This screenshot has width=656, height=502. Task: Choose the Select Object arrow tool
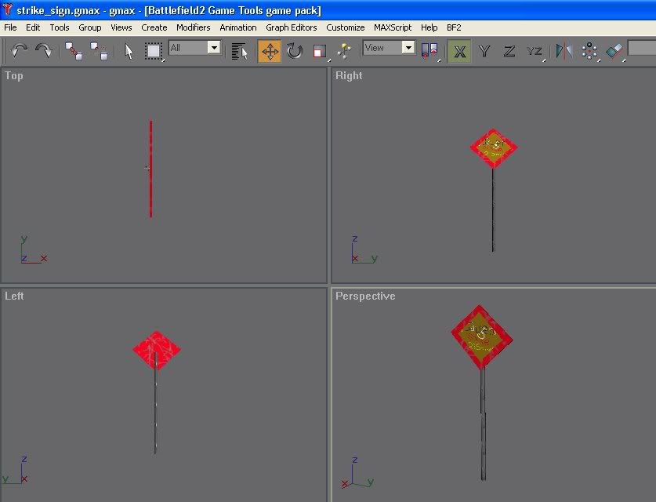point(129,52)
